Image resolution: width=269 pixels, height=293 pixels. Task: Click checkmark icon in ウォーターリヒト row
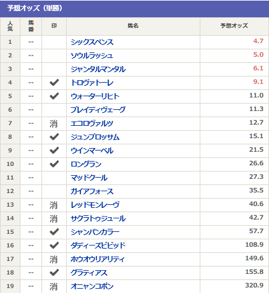pyautogui.click(x=54, y=96)
